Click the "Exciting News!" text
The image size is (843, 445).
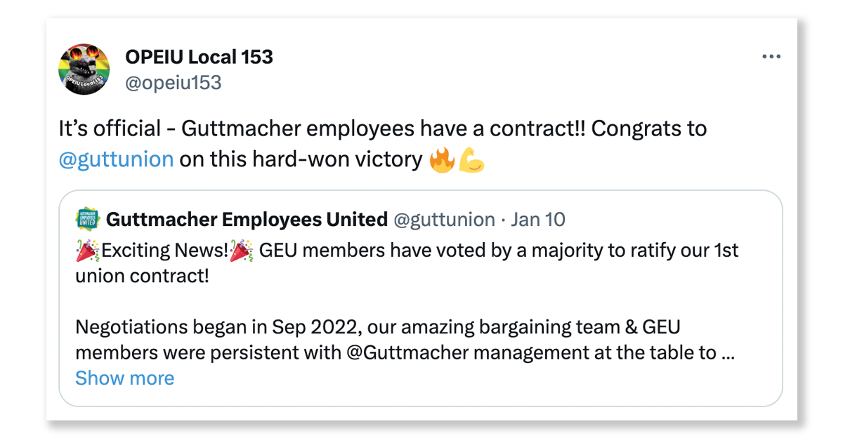tap(164, 250)
